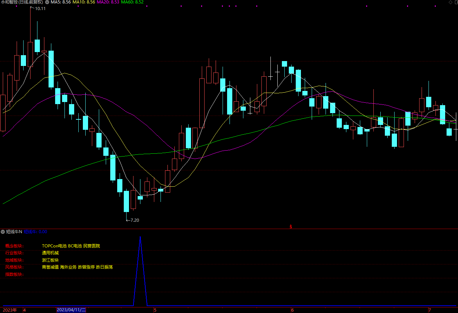Click the MA10: 8.56 indicator label
458x313 pixels.
coord(84,2)
